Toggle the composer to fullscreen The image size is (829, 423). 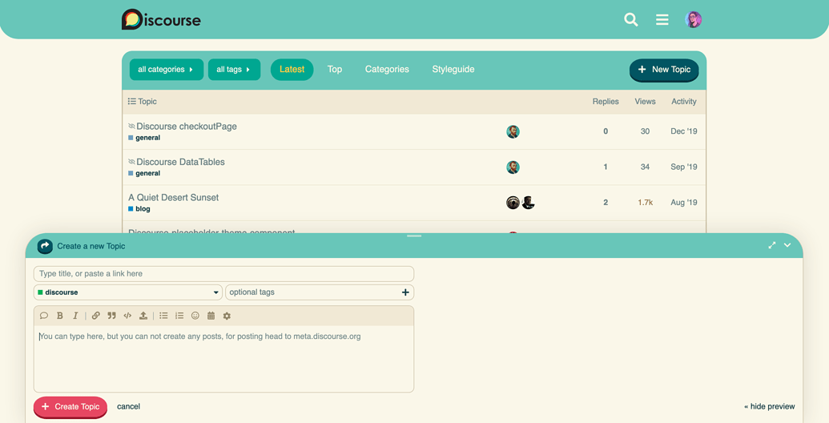click(772, 245)
